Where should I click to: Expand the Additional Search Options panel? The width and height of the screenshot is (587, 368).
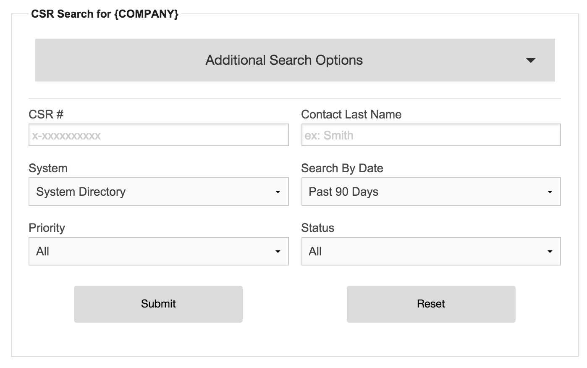[x=284, y=60]
